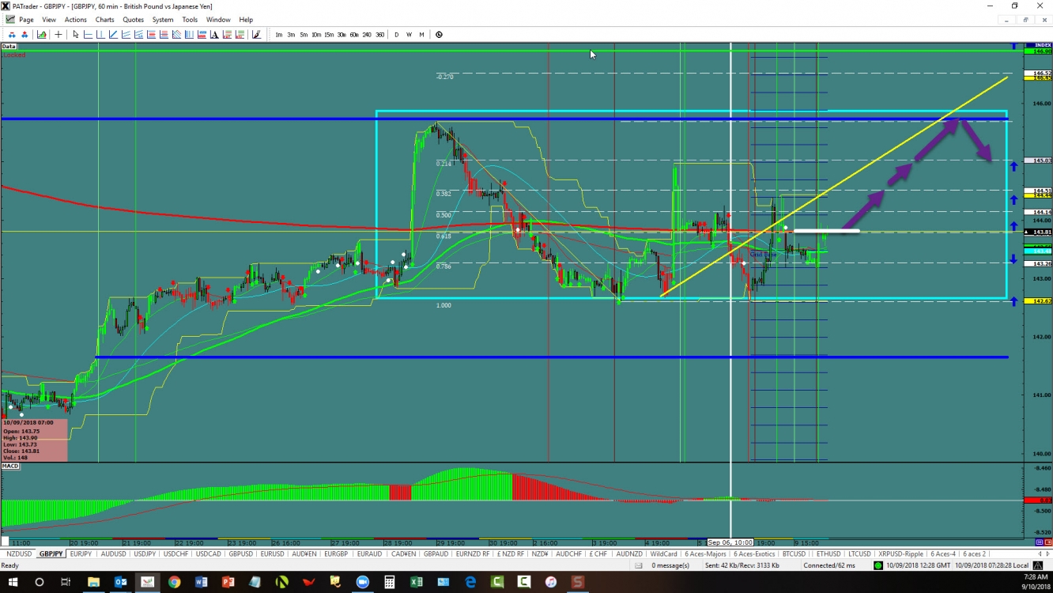Open File Explorer from the taskbar
The height and width of the screenshot is (593, 1053).
tap(93, 582)
